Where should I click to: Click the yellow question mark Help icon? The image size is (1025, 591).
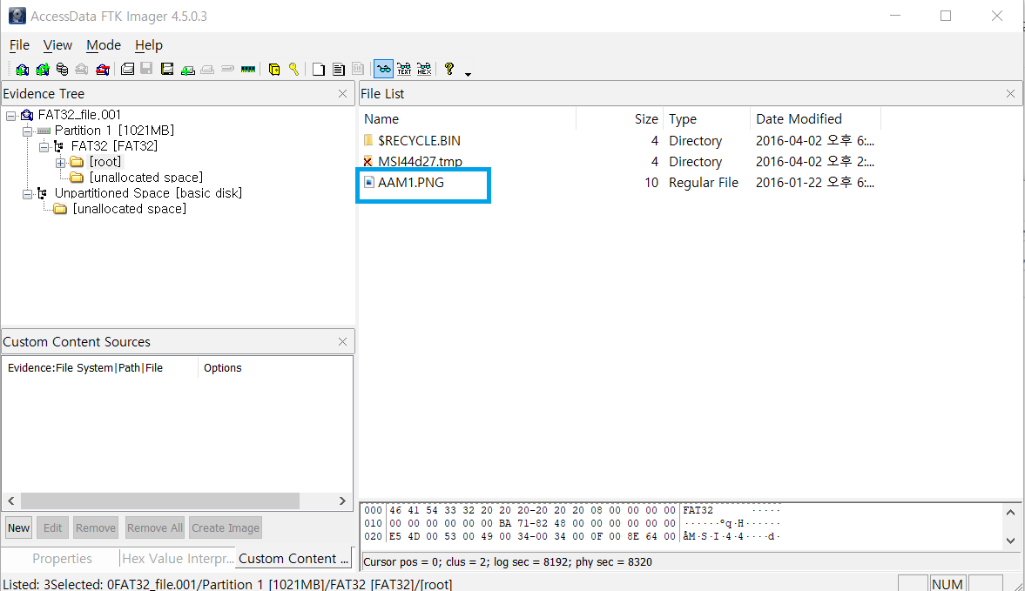[x=449, y=69]
